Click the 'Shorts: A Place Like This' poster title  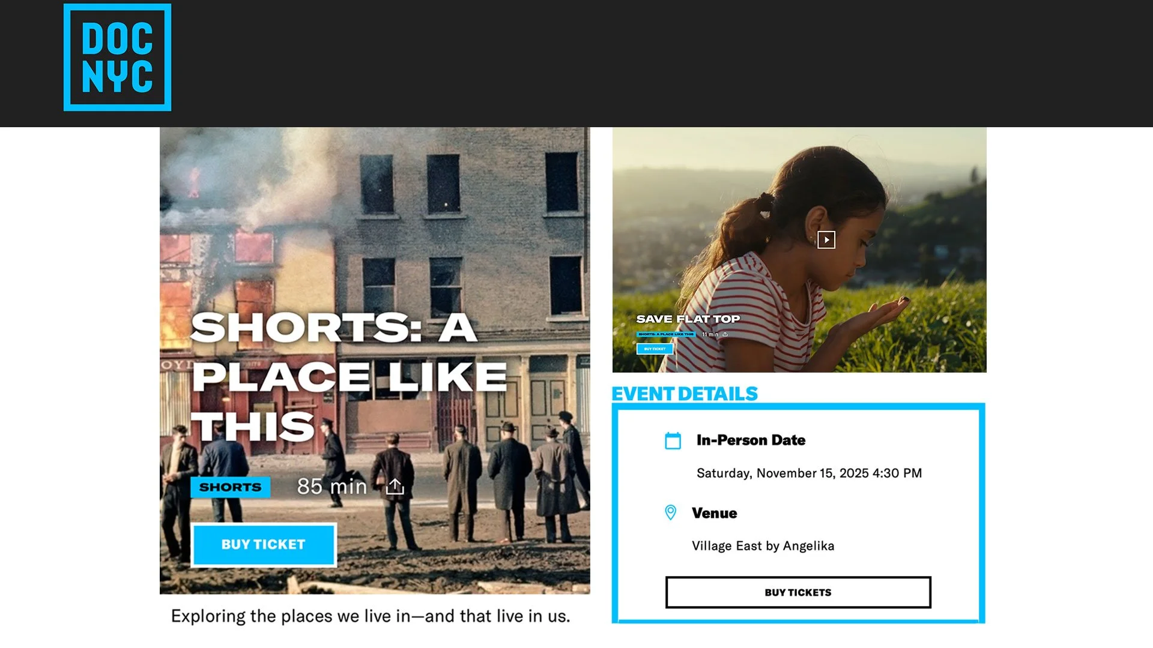pyautogui.click(x=348, y=377)
